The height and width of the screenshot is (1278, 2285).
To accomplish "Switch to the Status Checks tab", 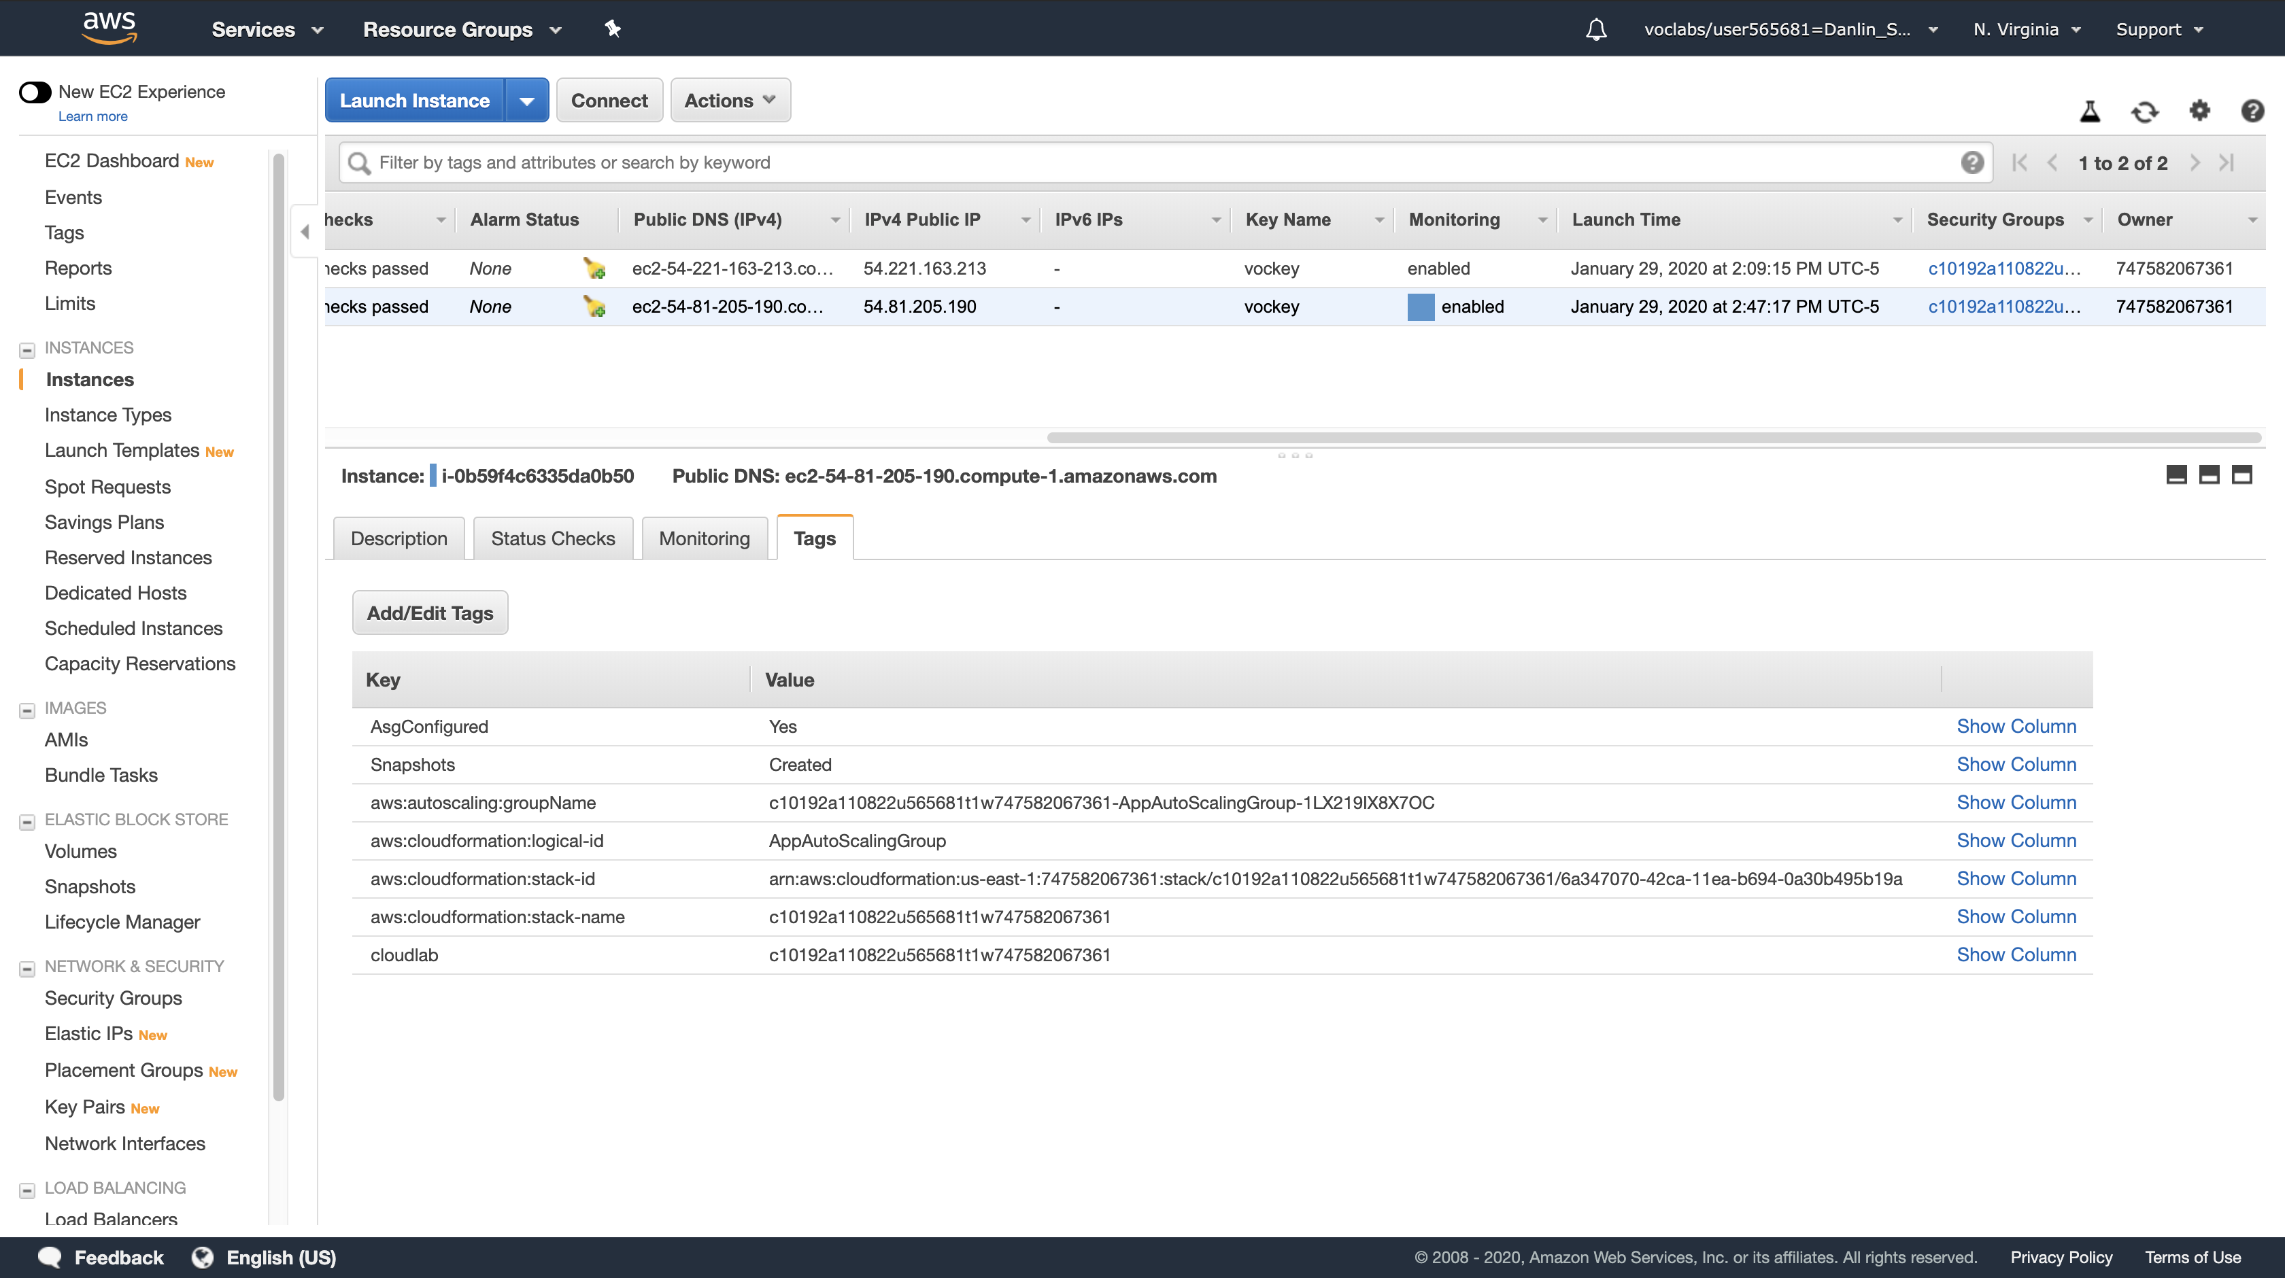I will pos(553,539).
